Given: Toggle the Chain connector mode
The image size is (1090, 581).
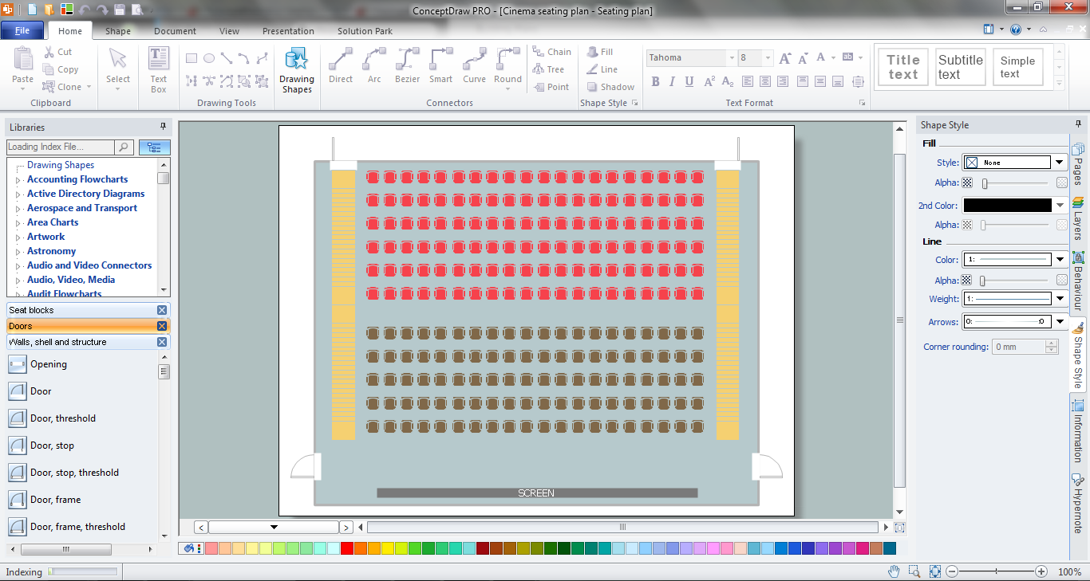Looking at the screenshot, I should coord(551,52).
